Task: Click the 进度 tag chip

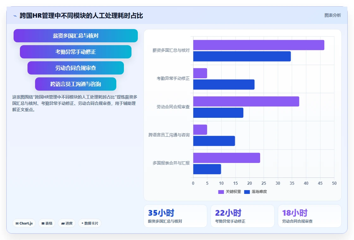Action: click(x=67, y=223)
